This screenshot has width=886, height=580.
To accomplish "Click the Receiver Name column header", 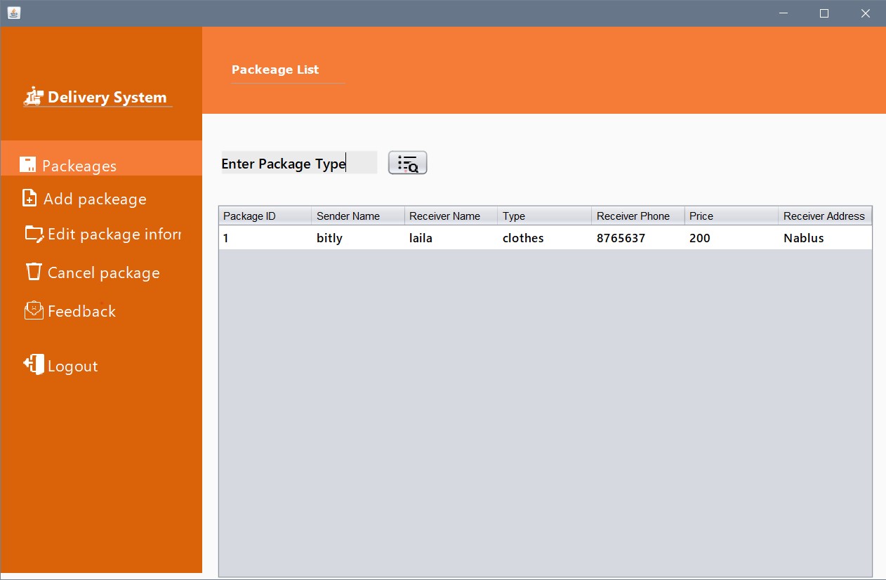I will [451, 216].
